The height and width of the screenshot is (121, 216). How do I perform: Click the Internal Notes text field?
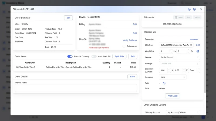76,88
